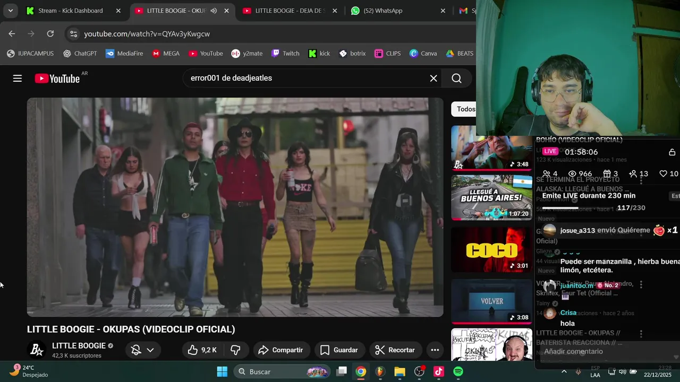Open the botrix bookmark
680x382 pixels.
tap(352, 53)
